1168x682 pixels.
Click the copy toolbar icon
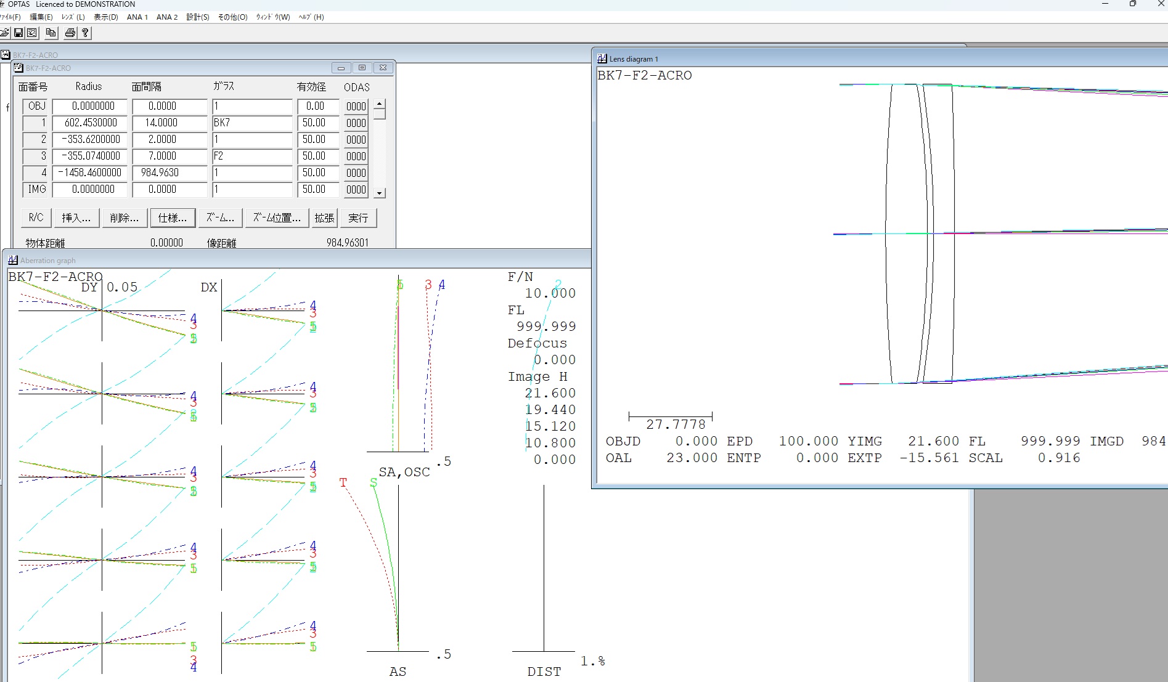pos(51,33)
